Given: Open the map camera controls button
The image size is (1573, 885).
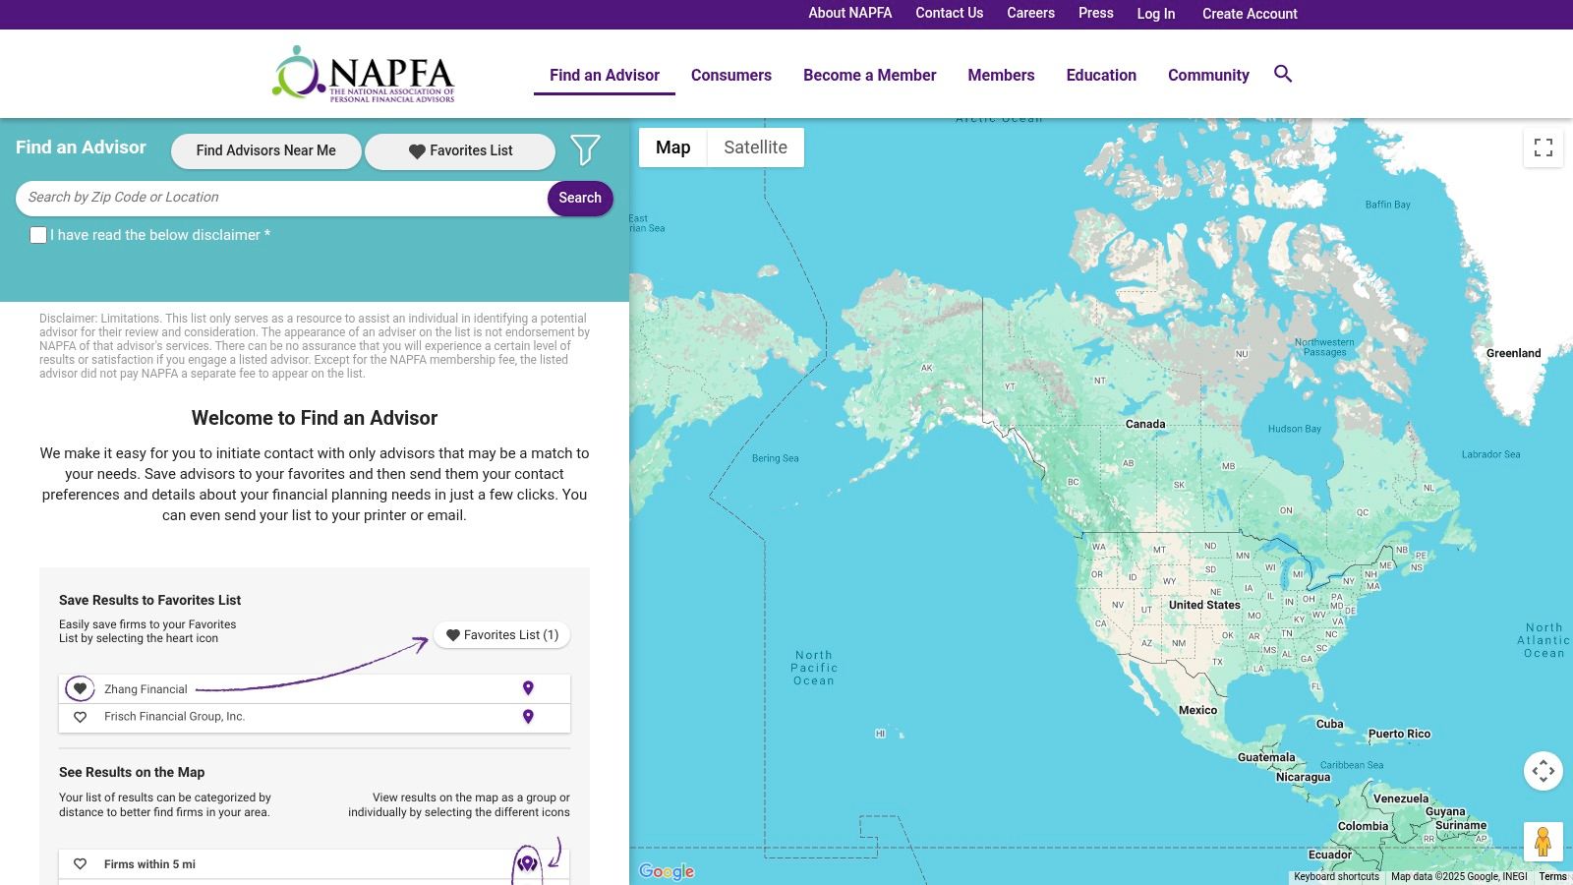Looking at the screenshot, I should tap(1544, 771).
